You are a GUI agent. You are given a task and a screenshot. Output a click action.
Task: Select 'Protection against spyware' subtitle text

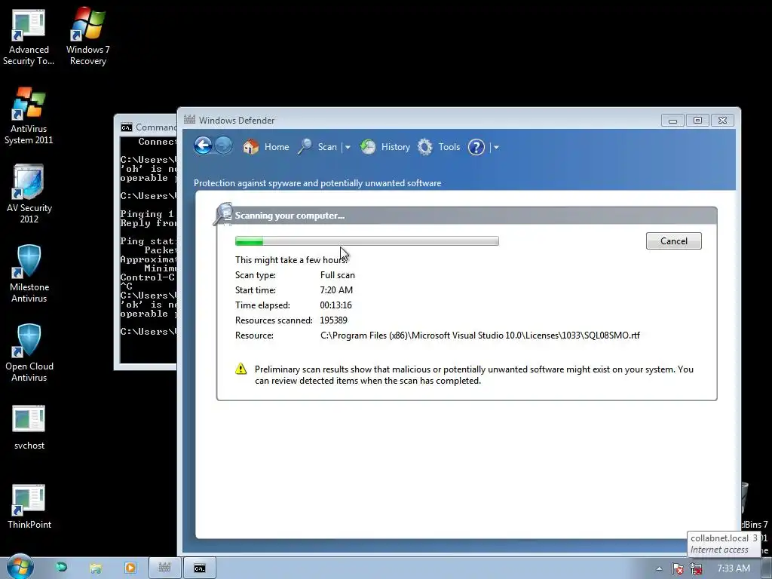[x=317, y=182]
